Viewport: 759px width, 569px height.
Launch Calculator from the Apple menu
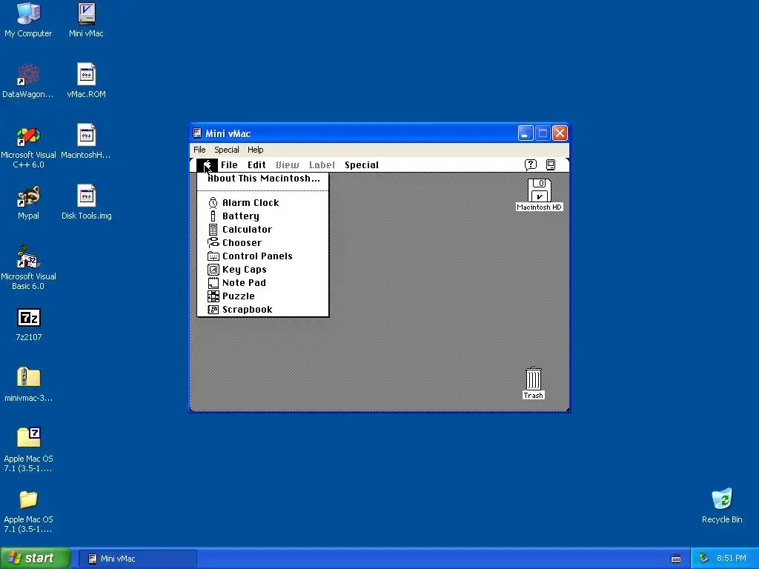click(x=263, y=230)
